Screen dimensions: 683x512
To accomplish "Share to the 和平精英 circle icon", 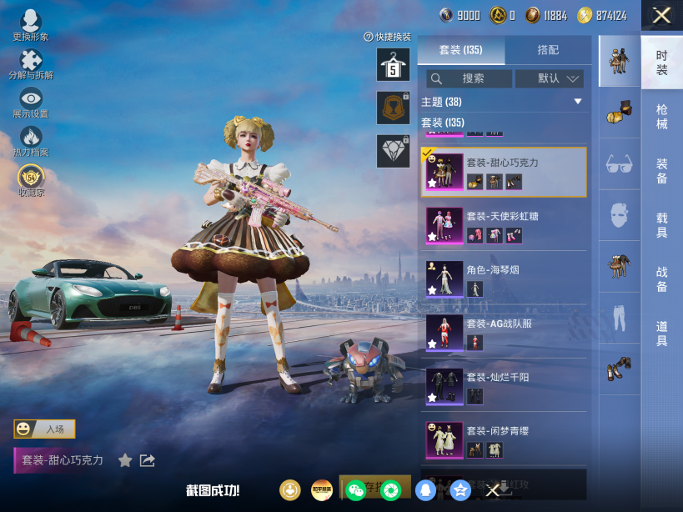I will tap(322, 490).
